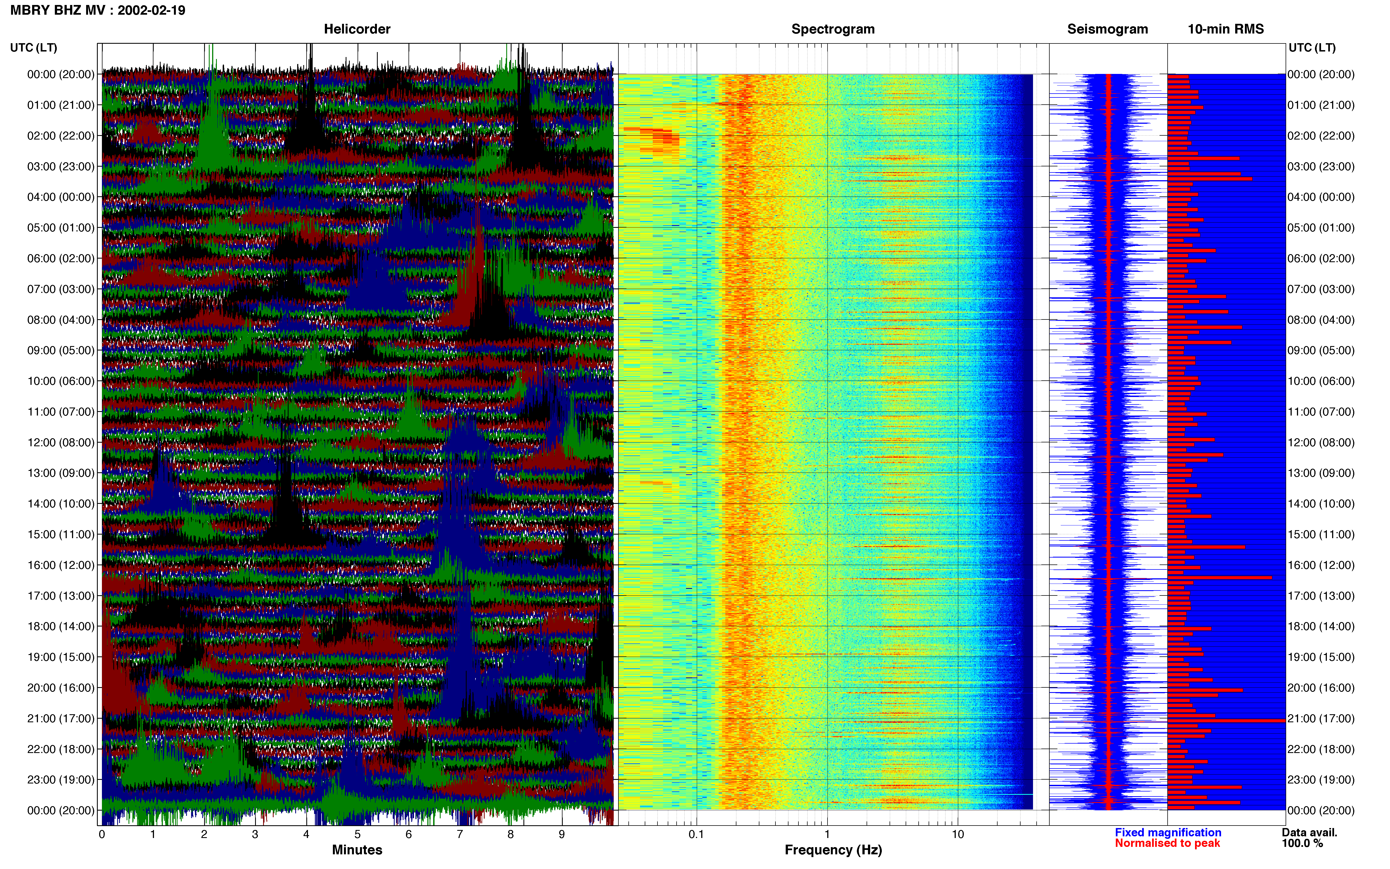
Task: Click the 'Normalised to peak' legend text
Action: [x=1167, y=844]
